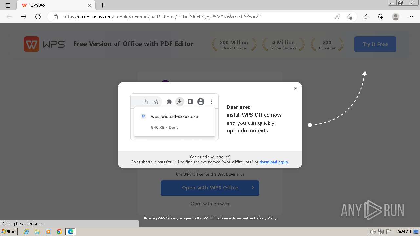The height and width of the screenshot is (236, 420).
Task: Open browser profile avatar
Action: pyautogui.click(x=396, y=17)
